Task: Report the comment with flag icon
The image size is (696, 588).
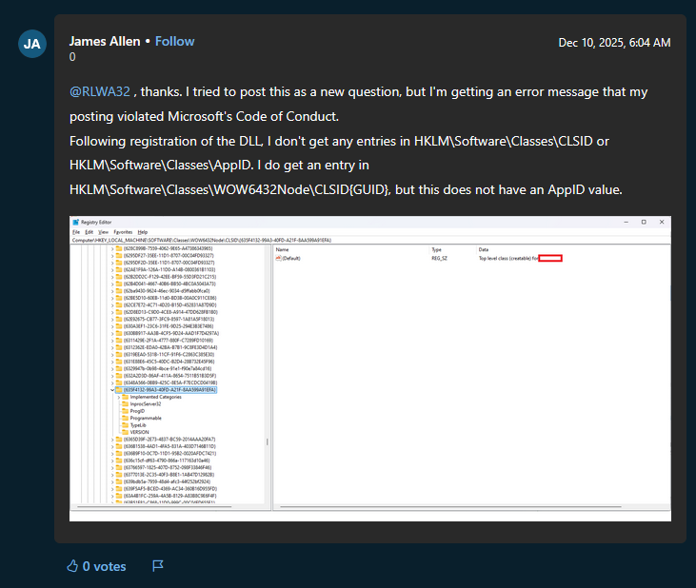Action: pyautogui.click(x=158, y=566)
